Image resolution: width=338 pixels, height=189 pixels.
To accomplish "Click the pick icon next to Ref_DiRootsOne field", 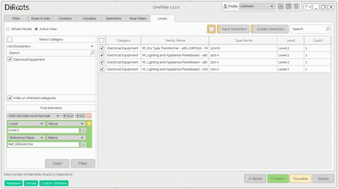I will (x=84, y=145).
